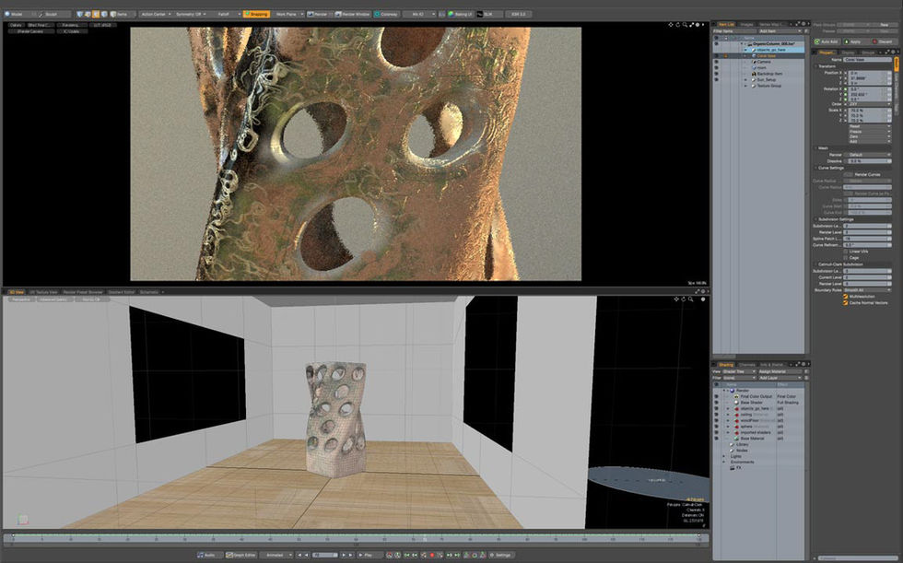Click the Auto Add toggle button

[827, 41]
